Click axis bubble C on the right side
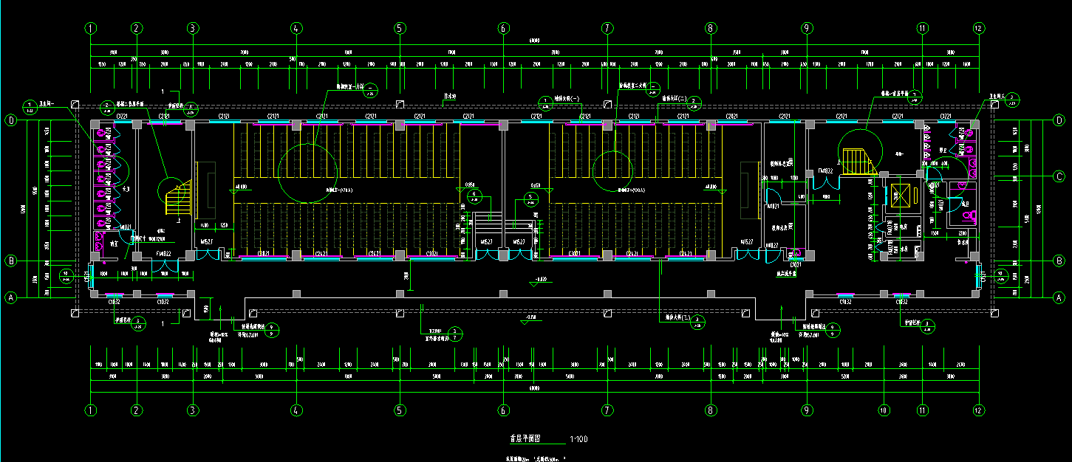Image resolution: width=1072 pixels, height=462 pixels. [x=1059, y=176]
